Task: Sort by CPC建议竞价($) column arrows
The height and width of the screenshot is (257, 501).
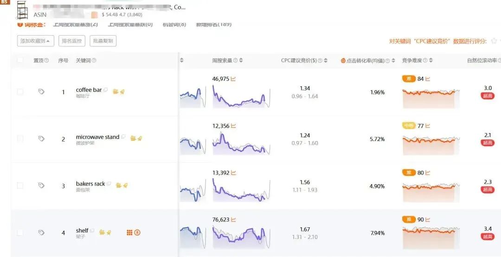Action: (x=326, y=60)
